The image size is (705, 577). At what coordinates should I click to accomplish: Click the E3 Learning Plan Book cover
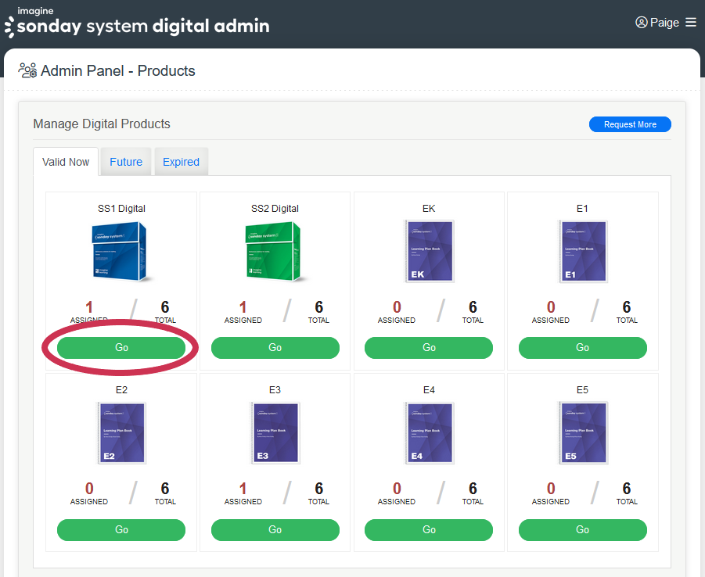(x=275, y=432)
